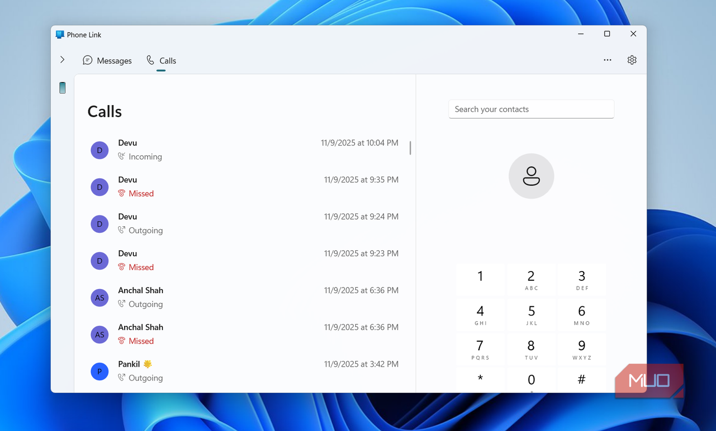Screen dimensions: 716x431
Task: Click Devu avatar on 9:35 PM call
Action: pos(100,187)
